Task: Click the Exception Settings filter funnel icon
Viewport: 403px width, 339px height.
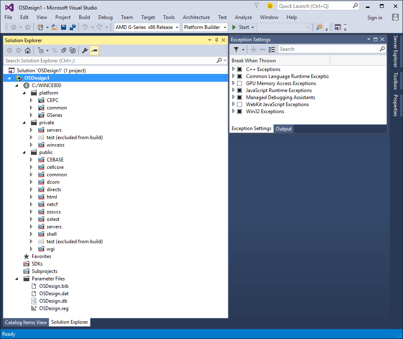Action: coord(236,50)
